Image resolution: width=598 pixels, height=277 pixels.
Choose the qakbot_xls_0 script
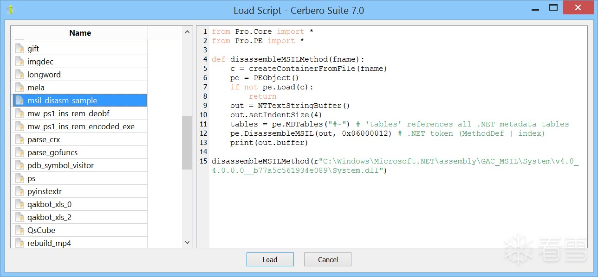pos(49,204)
